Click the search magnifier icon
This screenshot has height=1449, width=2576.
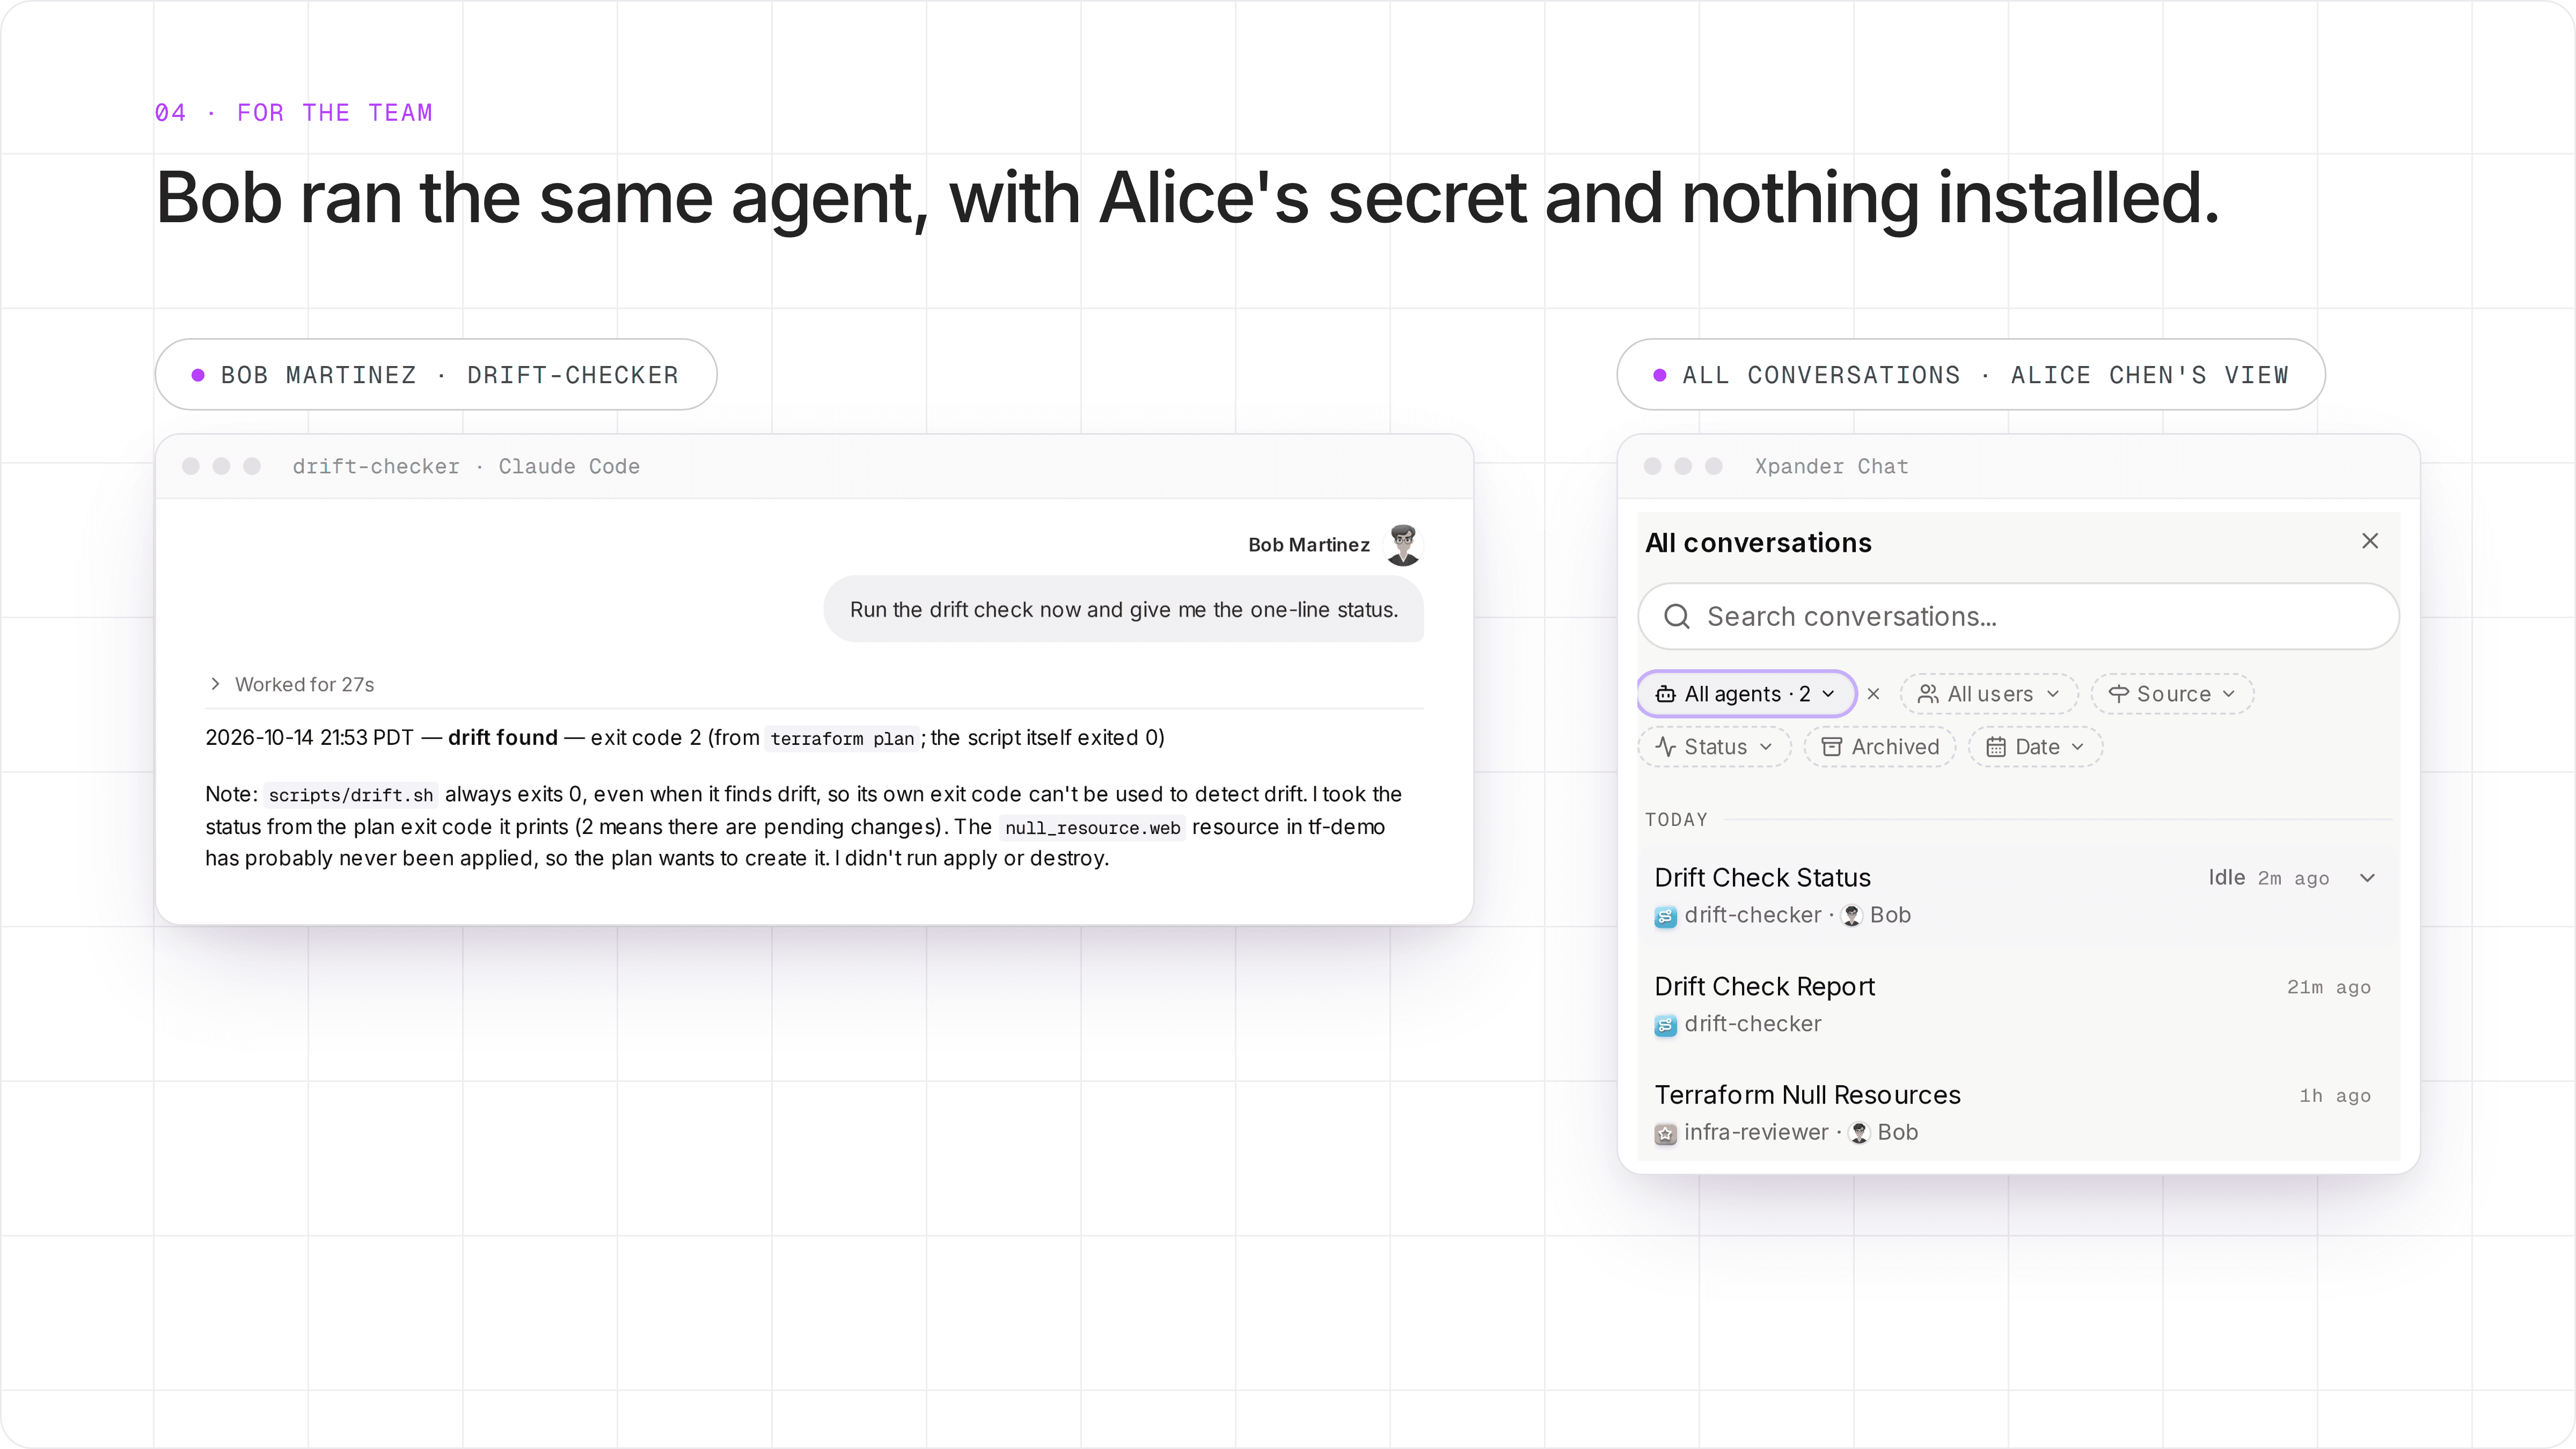click(1677, 616)
